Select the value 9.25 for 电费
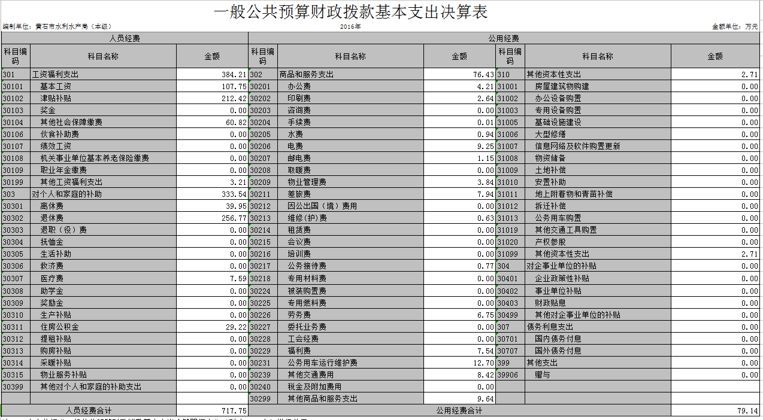 [x=459, y=147]
